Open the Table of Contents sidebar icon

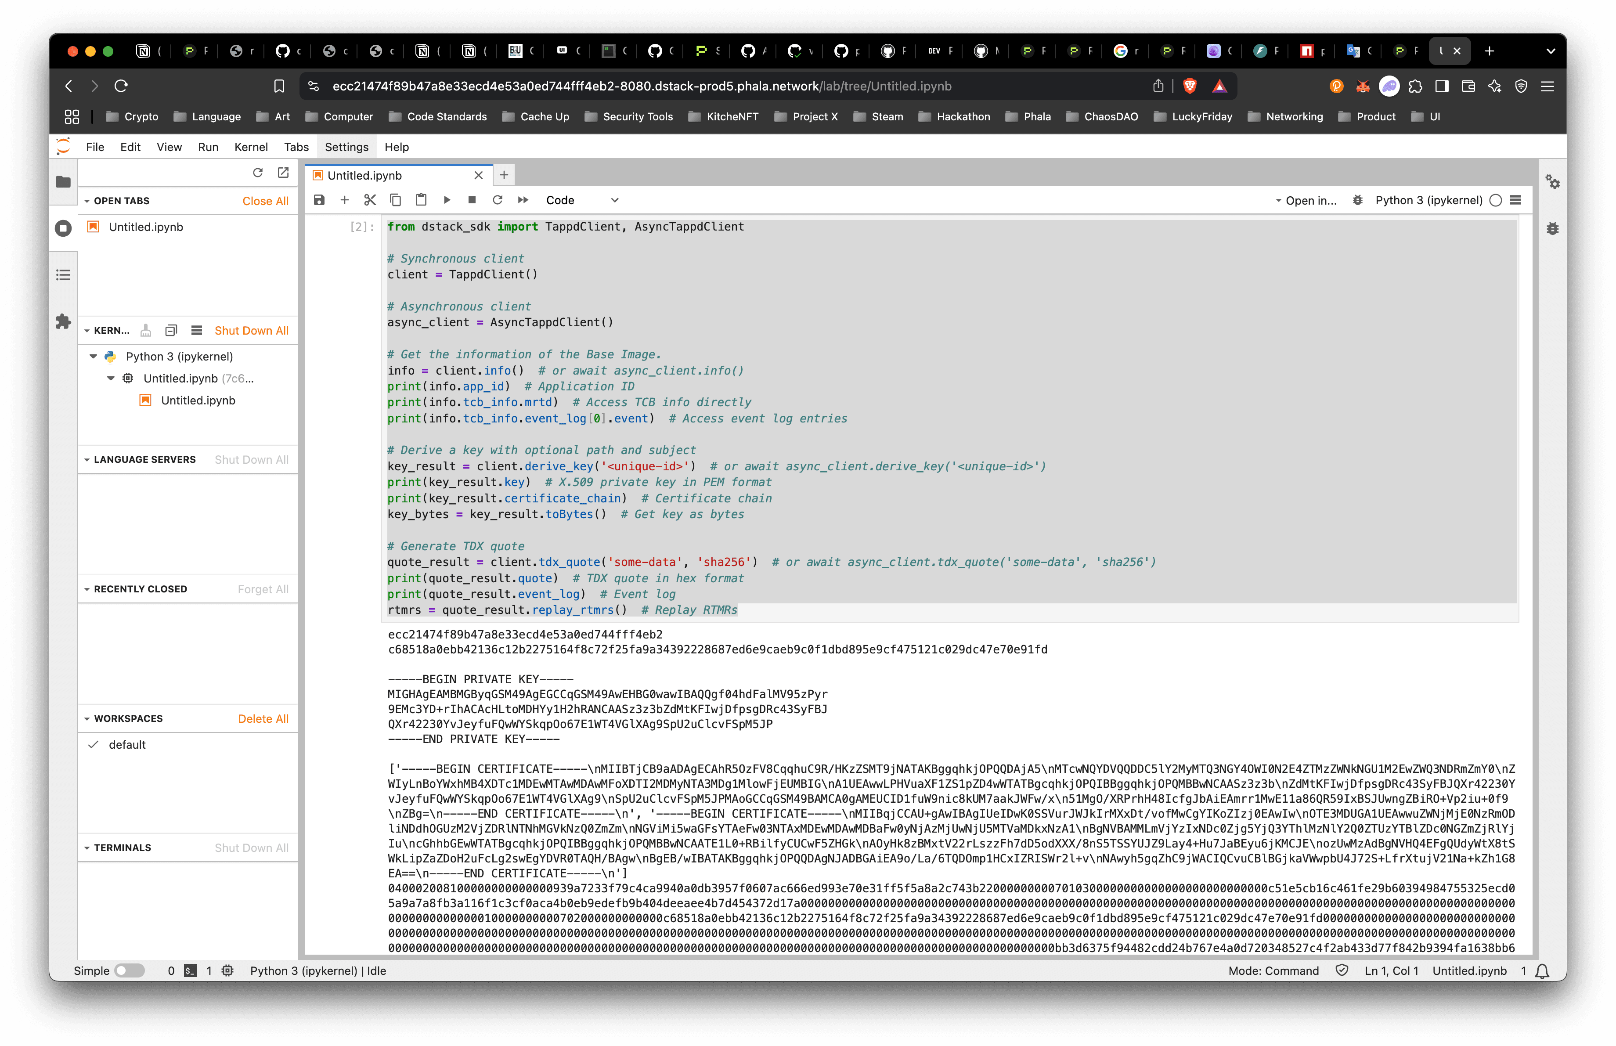pos(63,275)
